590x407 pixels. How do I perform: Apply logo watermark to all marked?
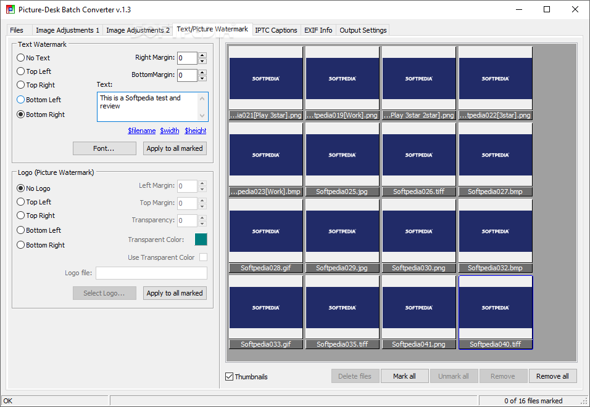(175, 293)
